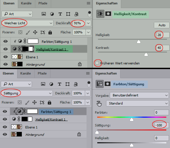Open Weiches Licht blend mode dropdown
Screen dimensions: 170x148
(x=27, y=23)
